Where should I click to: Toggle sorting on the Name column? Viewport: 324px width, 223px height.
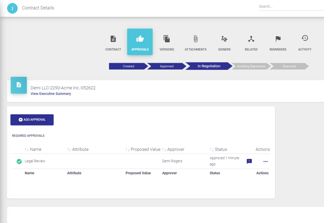(26, 149)
